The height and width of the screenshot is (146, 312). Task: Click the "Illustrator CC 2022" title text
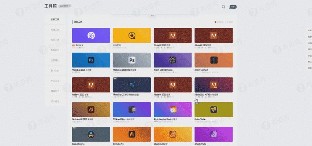click(x=82, y=119)
